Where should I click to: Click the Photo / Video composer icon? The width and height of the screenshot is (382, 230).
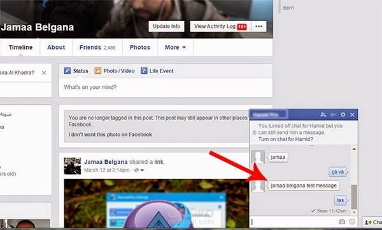pos(98,71)
